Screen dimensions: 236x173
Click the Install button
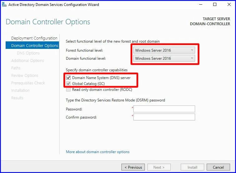(192, 167)
